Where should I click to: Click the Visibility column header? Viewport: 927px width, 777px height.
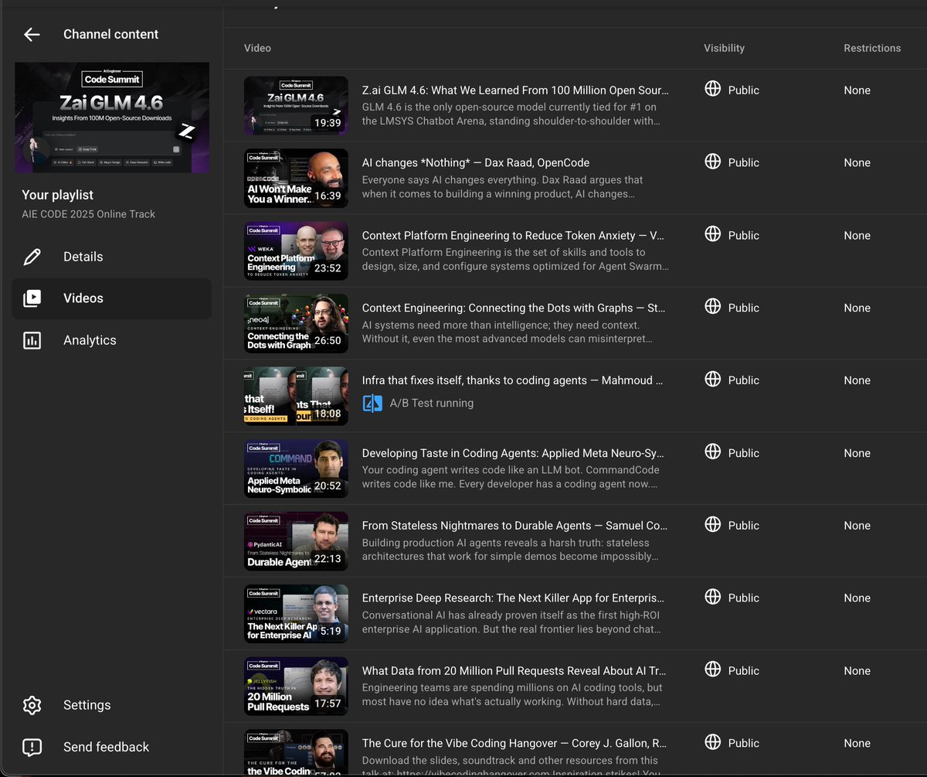coord(724,48)
